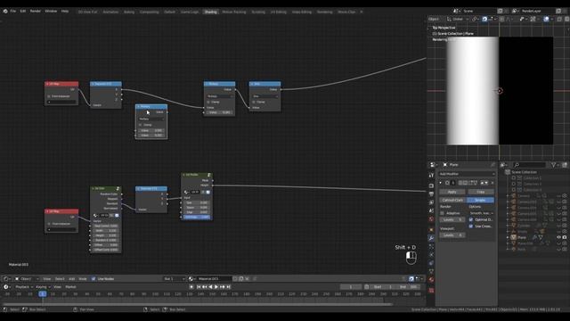Adjust the viewport Levels field

coord(452,235)
